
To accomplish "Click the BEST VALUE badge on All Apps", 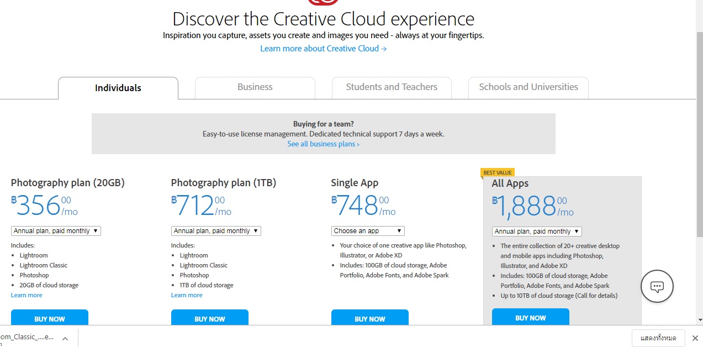I will pyautogui.click(x=498, y=172).
